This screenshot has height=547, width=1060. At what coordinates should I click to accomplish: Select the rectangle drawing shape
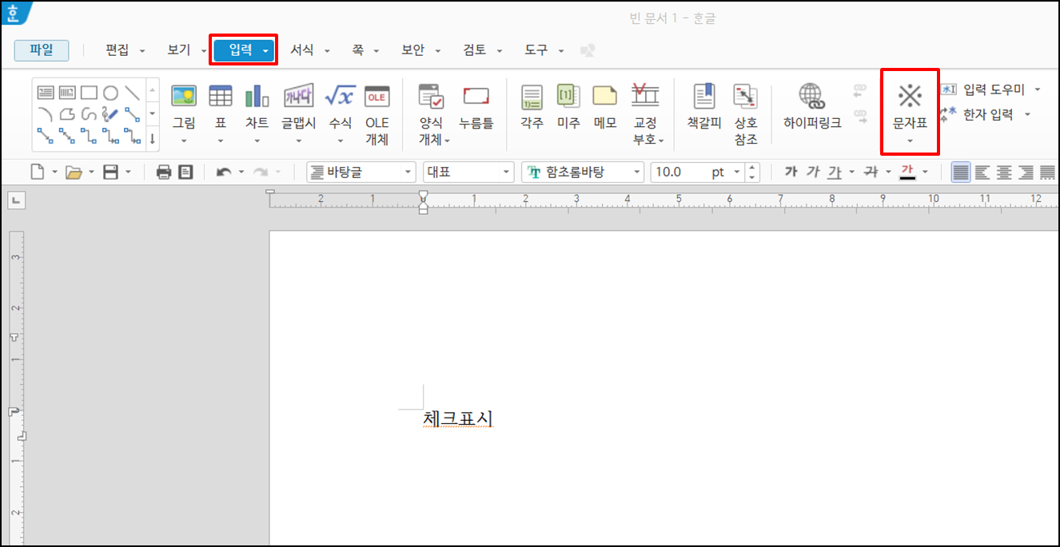click(x=90, y=93)
